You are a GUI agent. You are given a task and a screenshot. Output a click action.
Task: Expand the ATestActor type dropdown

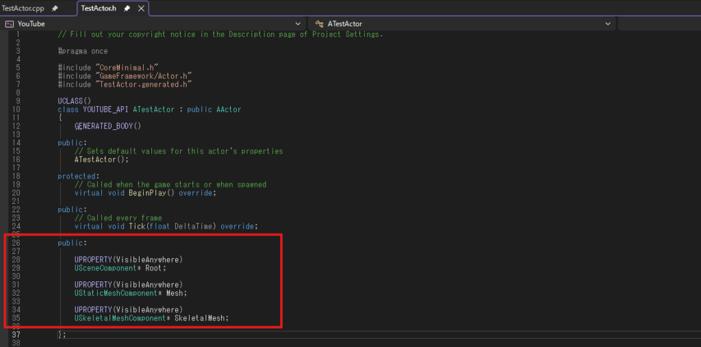[x=608, y=24]
